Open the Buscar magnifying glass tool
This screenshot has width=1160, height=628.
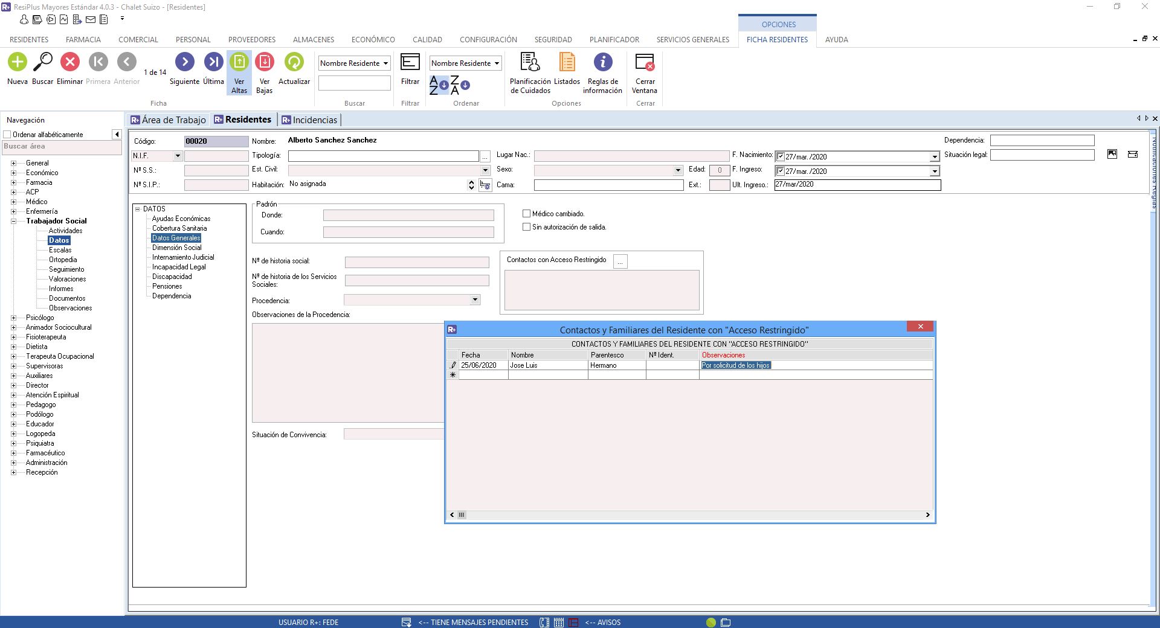[x=43, y=62]
